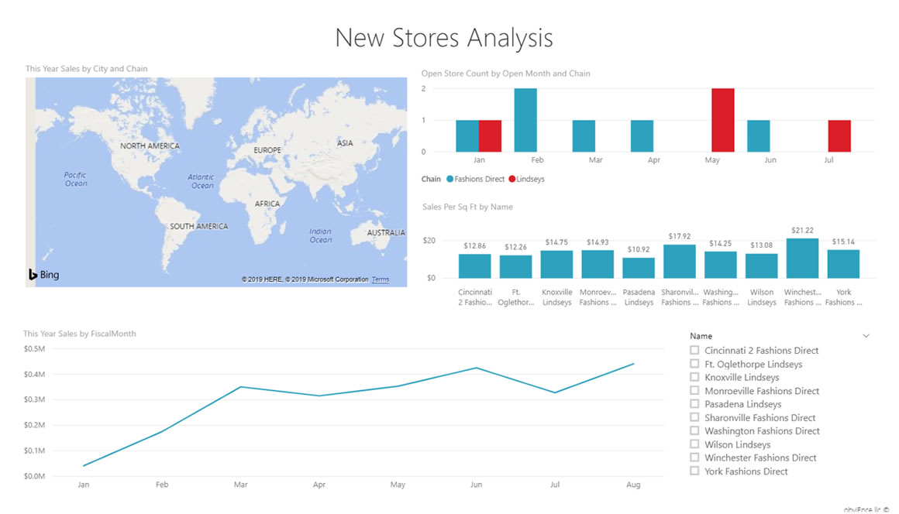
Task: Check the Wilson Lindseys checkbox
Action: click(694, 444)
